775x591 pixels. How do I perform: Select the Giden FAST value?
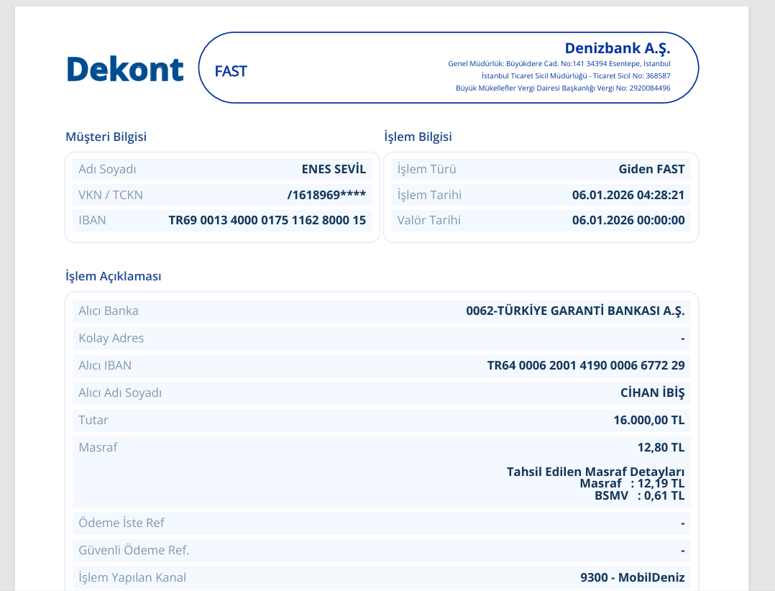[x=651, y=170]
